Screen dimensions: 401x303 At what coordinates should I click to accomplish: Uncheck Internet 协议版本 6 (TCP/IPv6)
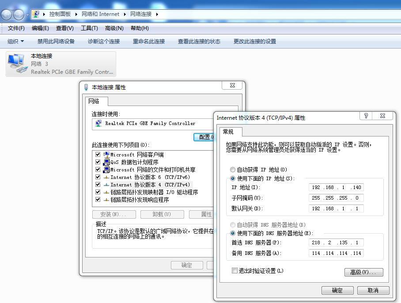point(98,177)
